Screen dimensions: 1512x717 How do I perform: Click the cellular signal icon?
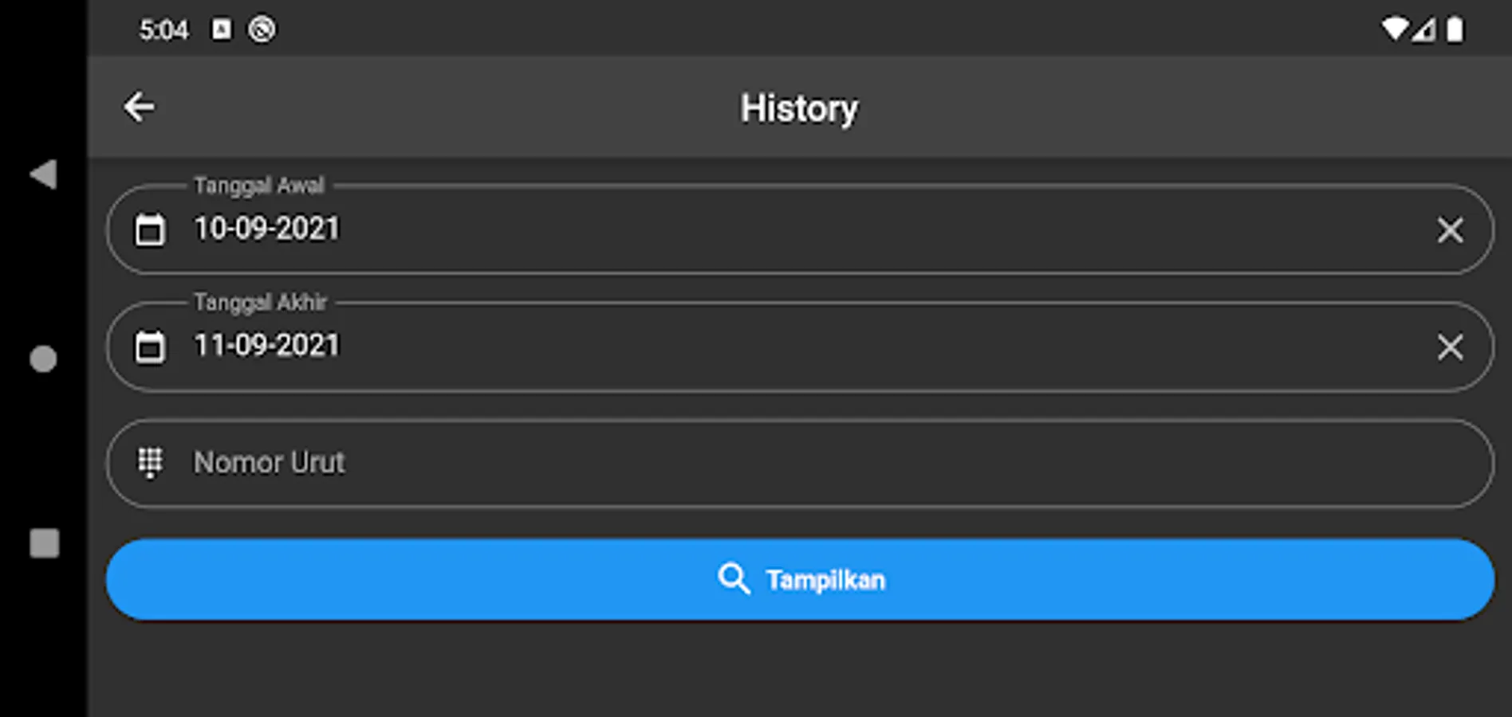click(x=1423, y=29)
